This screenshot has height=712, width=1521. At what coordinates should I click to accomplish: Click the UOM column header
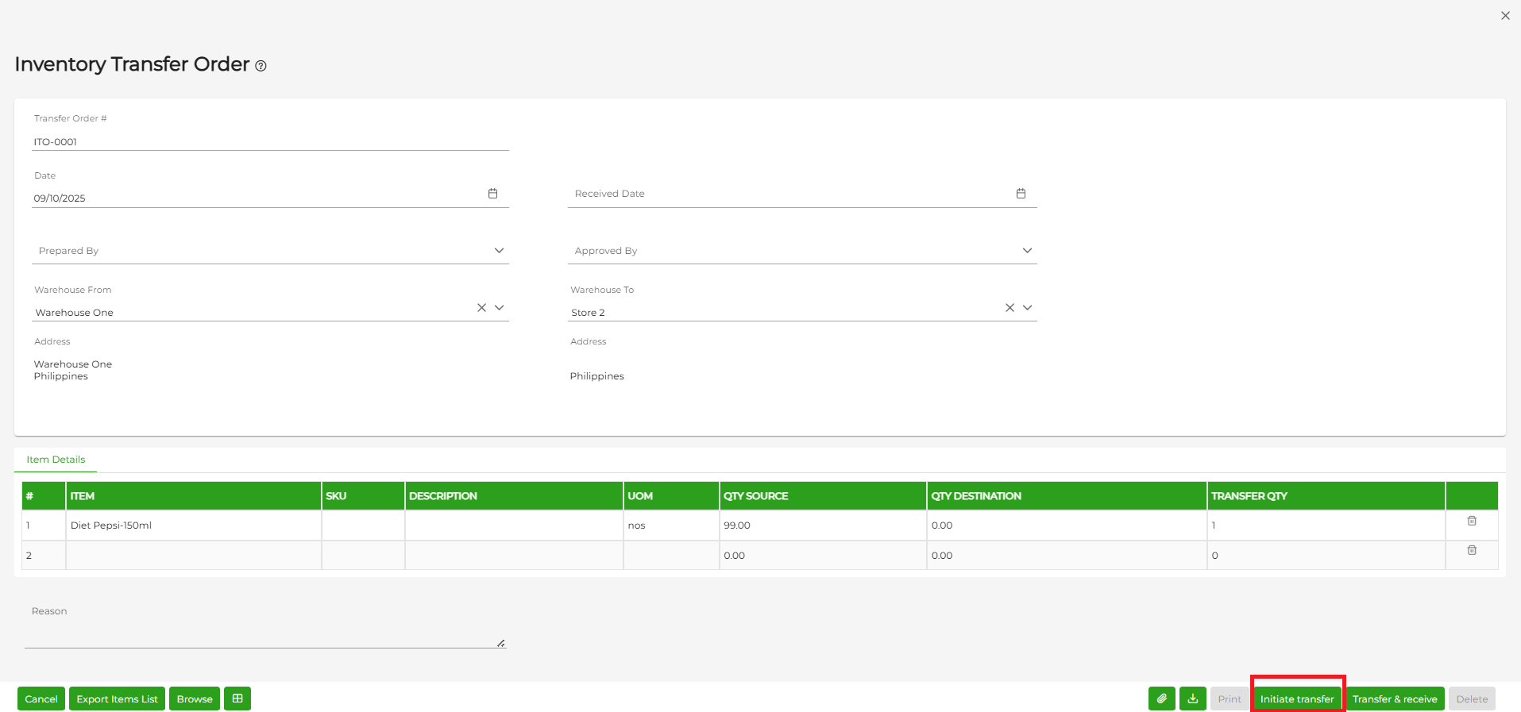(x=671, y=496)
